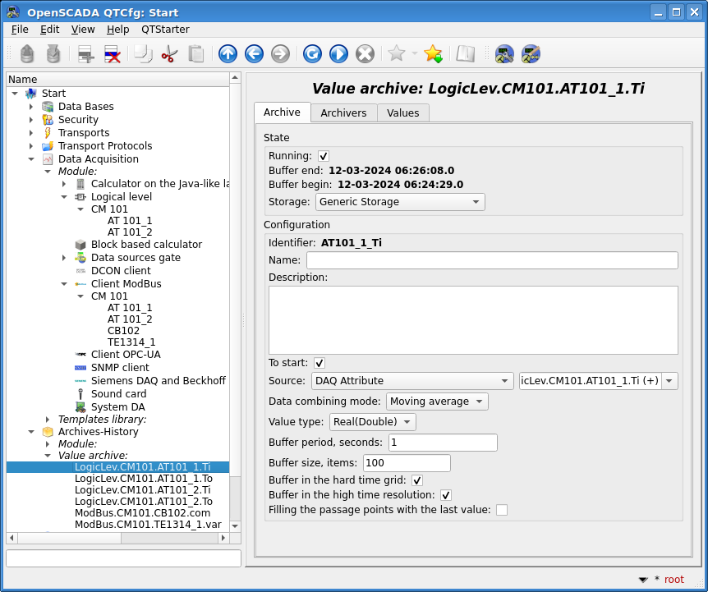Click the blue Start/play toolbar icon

[338, 54]
